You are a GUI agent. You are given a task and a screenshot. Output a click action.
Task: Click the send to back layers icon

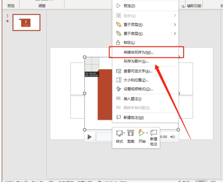[x=119, y=33]
